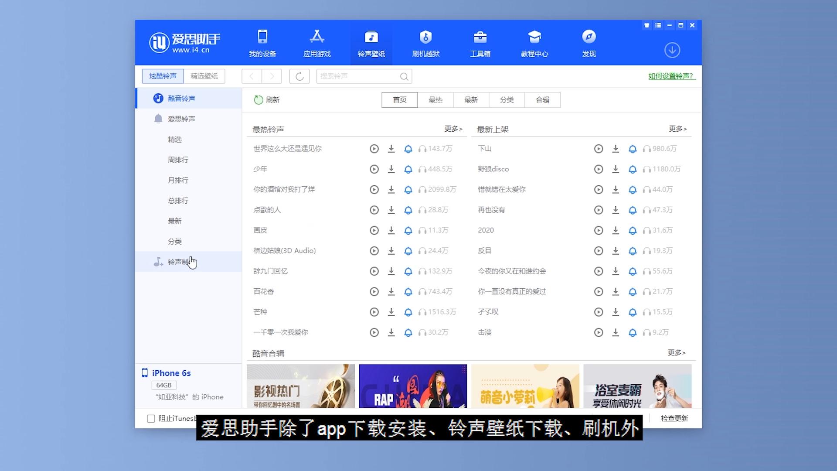
Task: Switch to the 精选壁纸 tab
Action: 204,76
